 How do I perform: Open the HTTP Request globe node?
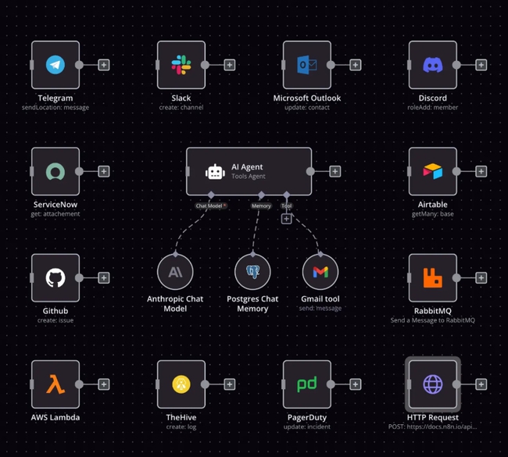click(x=433, y=384)
